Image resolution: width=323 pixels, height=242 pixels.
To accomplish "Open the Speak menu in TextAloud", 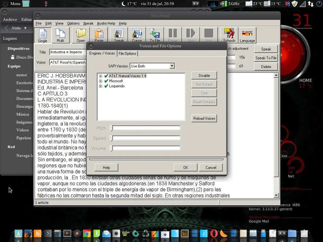I will [x=88, y=23].
